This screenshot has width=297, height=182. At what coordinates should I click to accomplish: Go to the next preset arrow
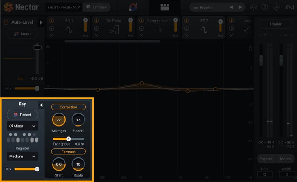[240, 7]
